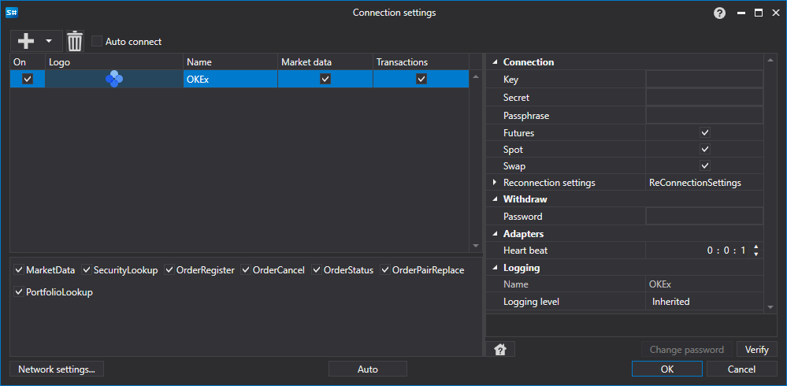The width and height of the screenshot is (787, 386).
Task: Click the connections list scroll up arrow
Action: point(476,76)
